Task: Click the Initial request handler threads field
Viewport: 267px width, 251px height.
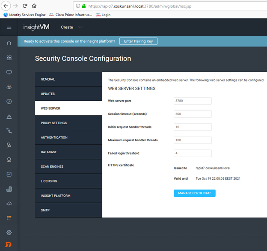Action: click(x=193, y=127)
